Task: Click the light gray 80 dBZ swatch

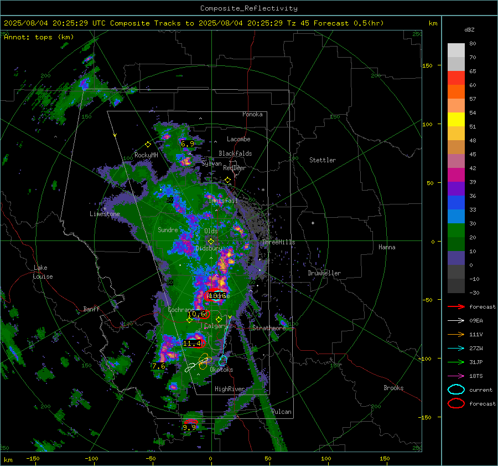Action: pyautogui.click(x=456, y=50)
